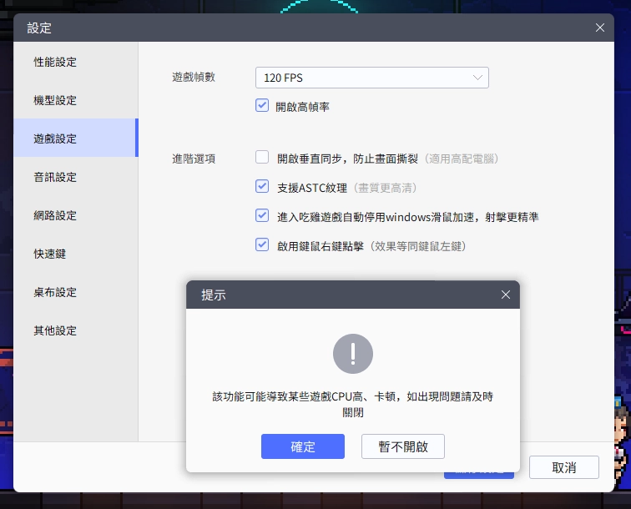
Task: Toggle the 自動停用windows滑鼠加速 checkbox
Action: point(262,216)
